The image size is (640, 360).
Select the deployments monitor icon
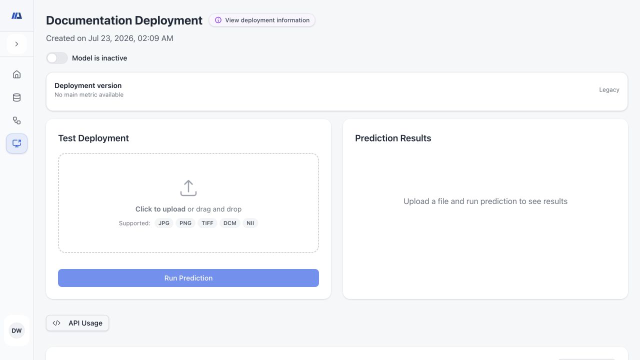(x=16, y=143)
